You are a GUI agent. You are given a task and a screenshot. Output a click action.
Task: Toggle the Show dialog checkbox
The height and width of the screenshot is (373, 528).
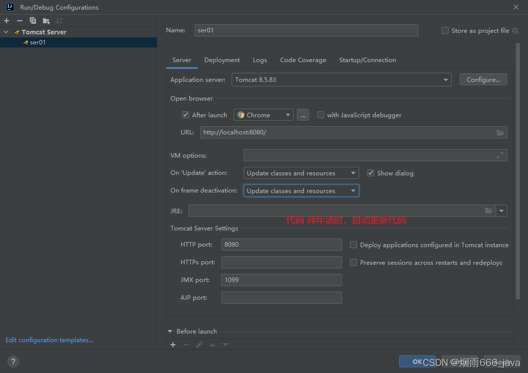[371, 173]
